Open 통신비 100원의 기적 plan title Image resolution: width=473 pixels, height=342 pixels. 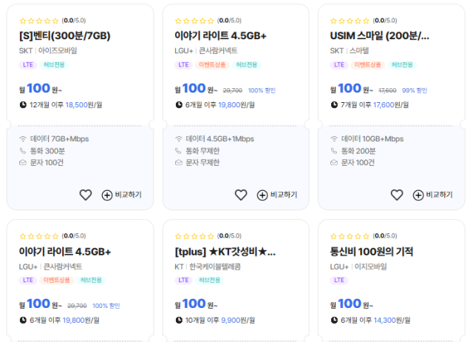click(x=371, y=252)
